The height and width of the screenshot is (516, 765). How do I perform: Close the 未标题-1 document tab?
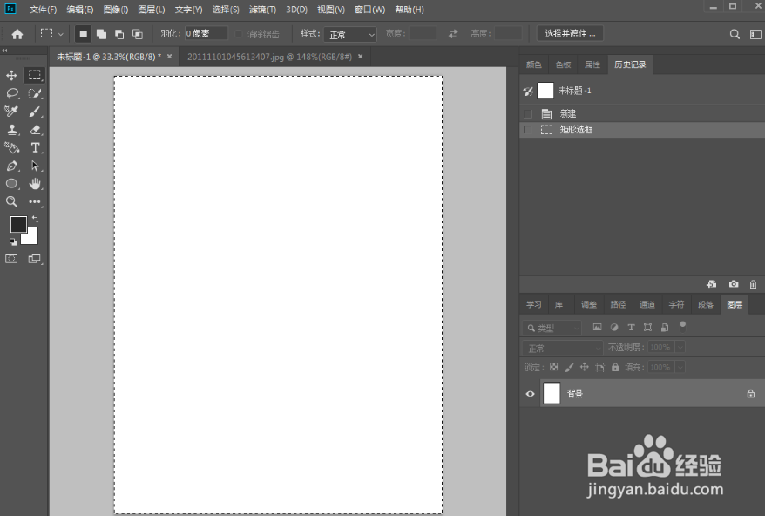click(169, 56)
